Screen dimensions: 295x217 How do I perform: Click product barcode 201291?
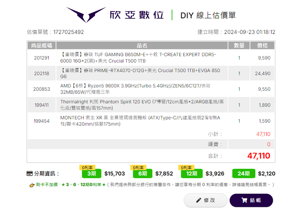pyautogui.click(x=42, y=58)
